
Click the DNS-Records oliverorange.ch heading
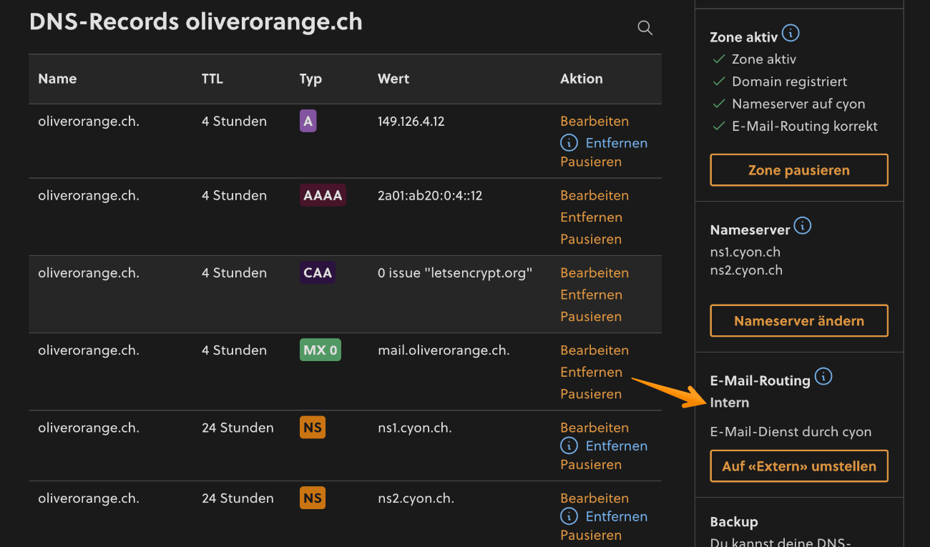[x=196, y=21]
